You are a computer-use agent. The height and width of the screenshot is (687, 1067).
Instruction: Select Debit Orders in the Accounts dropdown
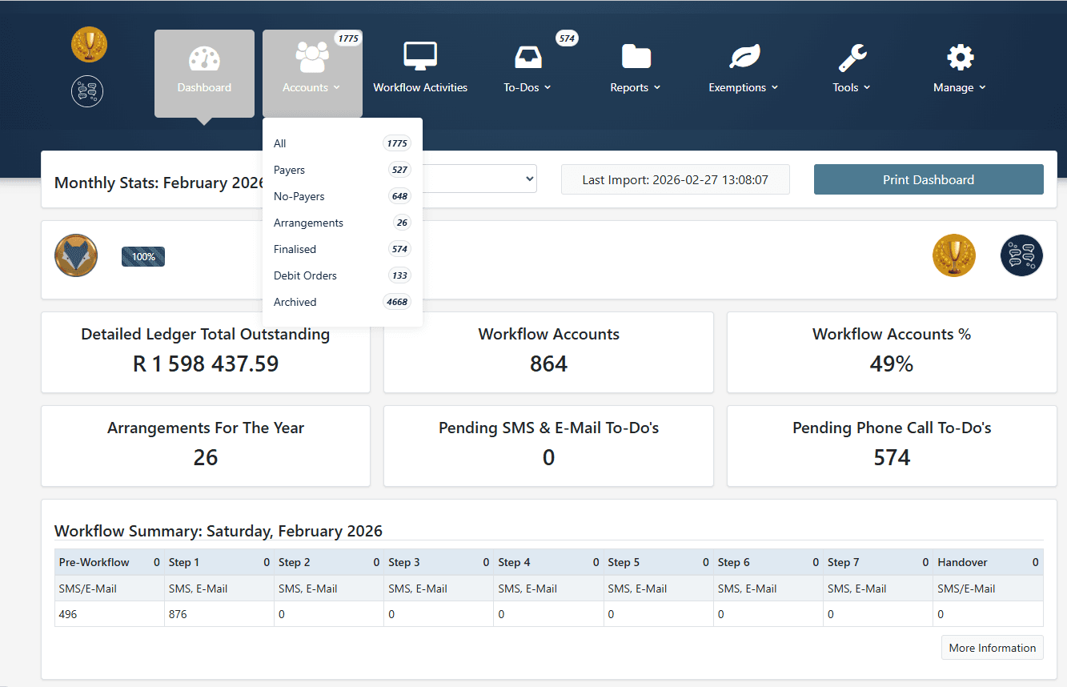point(343,275)
